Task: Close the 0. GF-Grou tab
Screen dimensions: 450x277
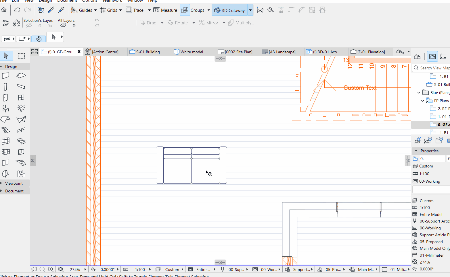Action: click(x=79, y=52)
